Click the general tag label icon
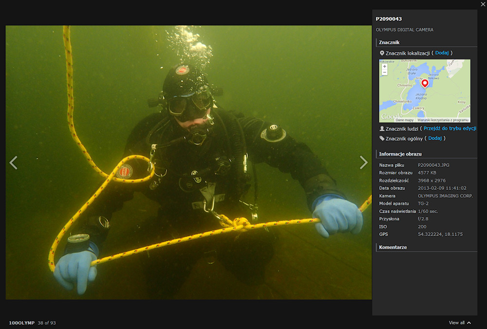The image size is (487, 329). (x=382, y=138)
